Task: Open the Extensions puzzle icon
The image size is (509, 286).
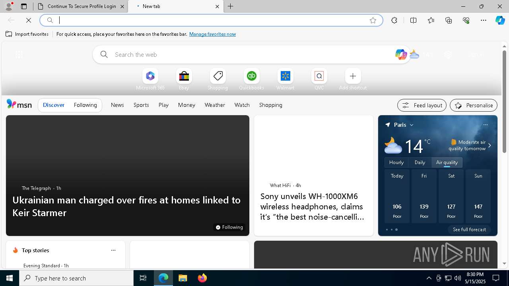Action: 394,20
